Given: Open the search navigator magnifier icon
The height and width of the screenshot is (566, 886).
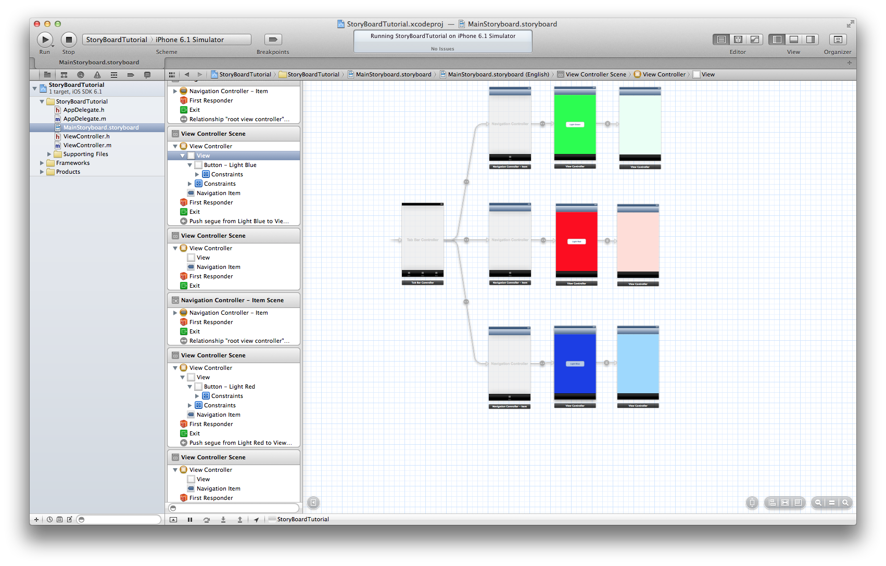Looking at the screenshot, I should [x=80, y=75].
